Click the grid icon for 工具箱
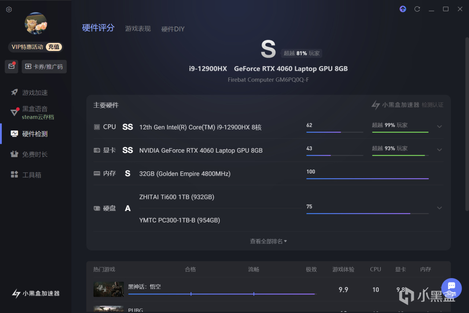 14,175
